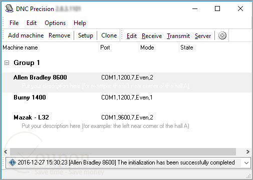Click the Server toolbar button

click(x=203, y=36)
